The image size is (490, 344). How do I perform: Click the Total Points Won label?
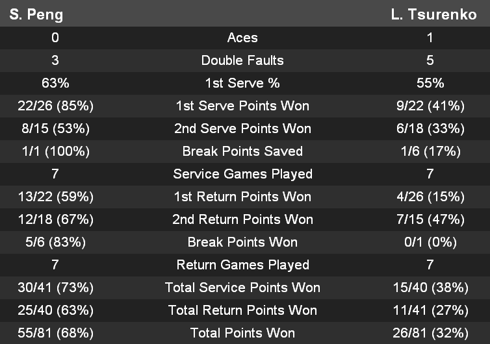point(242,333)
